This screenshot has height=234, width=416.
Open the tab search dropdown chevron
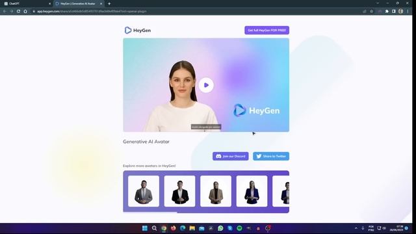click(x=378, y=3)
